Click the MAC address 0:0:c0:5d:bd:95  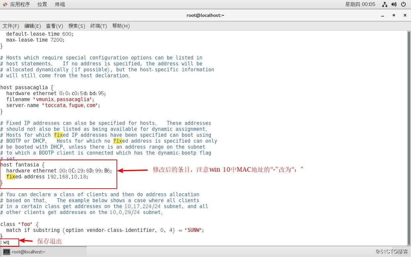click(82, 93)
